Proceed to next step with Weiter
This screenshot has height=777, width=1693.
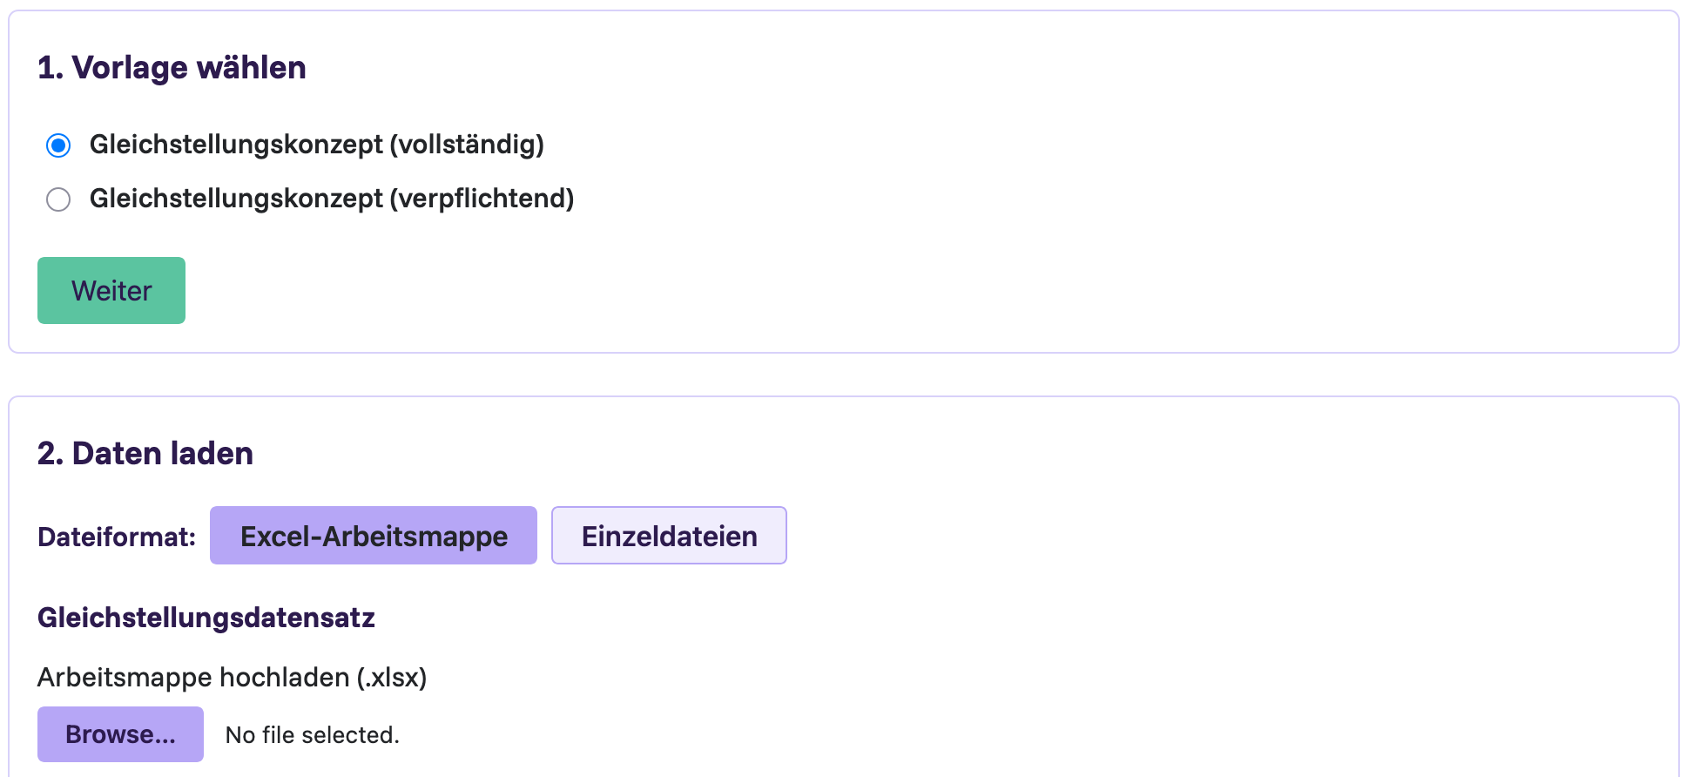click(x=111, y=290)
